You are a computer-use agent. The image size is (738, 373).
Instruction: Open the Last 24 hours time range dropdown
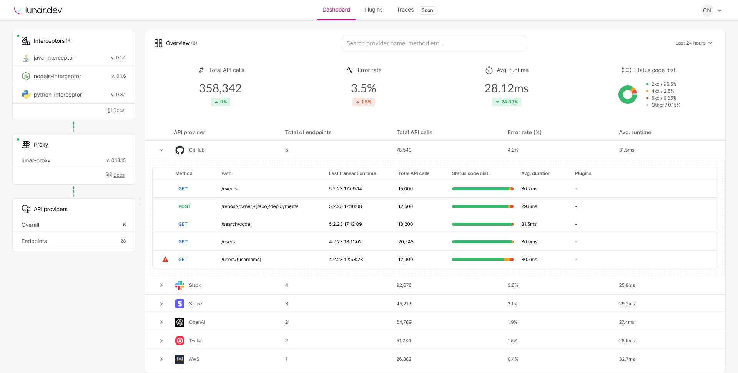pyautogui.click(x=693, y=43)
